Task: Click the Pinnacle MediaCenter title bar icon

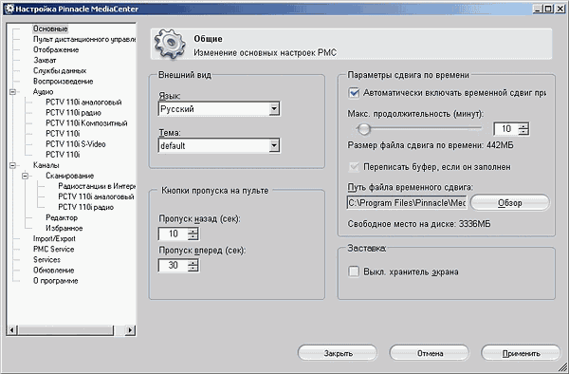Action: [x=9, y=9]
